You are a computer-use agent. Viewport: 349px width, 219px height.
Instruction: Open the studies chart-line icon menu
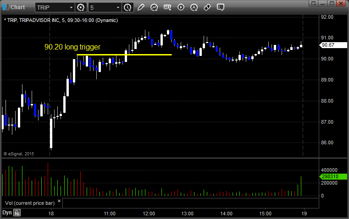click(154, 7)
